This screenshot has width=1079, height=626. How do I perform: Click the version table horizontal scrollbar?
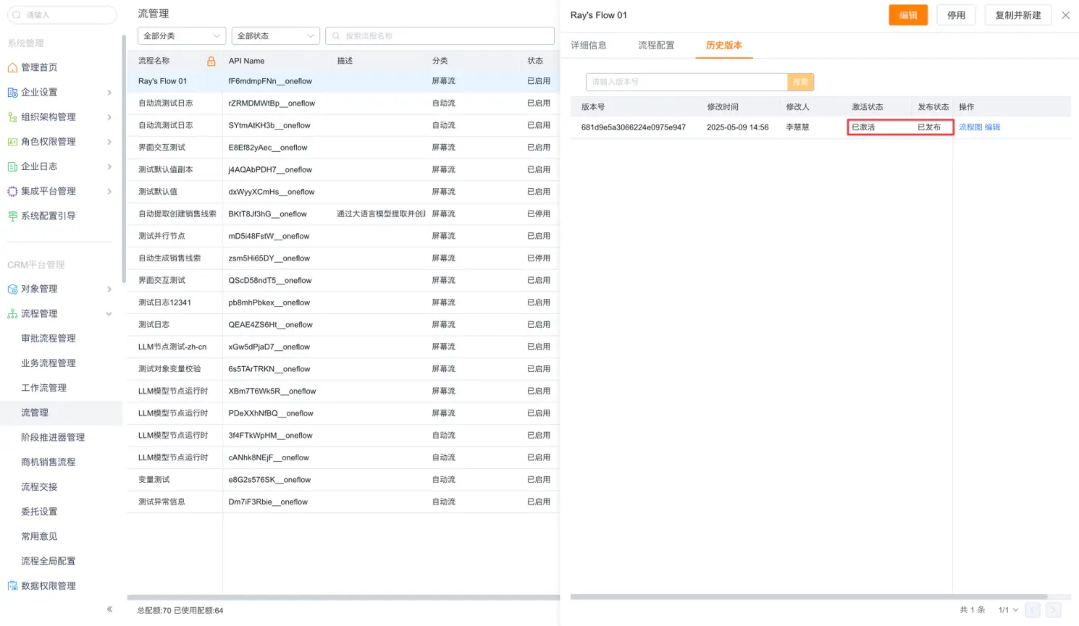(x=808, y=597)
